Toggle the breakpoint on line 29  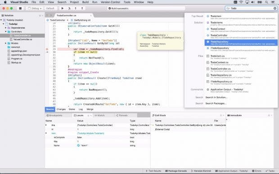47,49
